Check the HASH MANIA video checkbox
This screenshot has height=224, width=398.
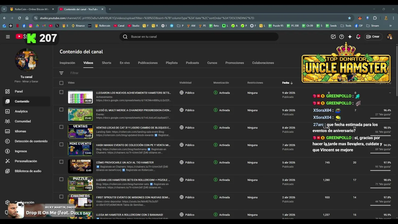click(x=61, y=144)
